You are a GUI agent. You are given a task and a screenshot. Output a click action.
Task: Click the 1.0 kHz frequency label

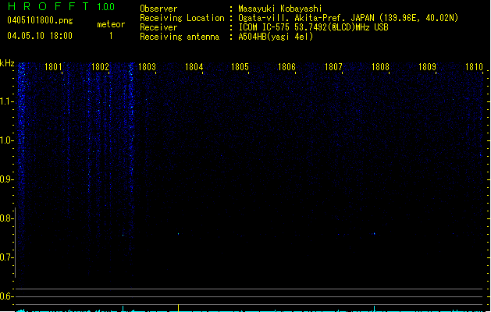6,140
